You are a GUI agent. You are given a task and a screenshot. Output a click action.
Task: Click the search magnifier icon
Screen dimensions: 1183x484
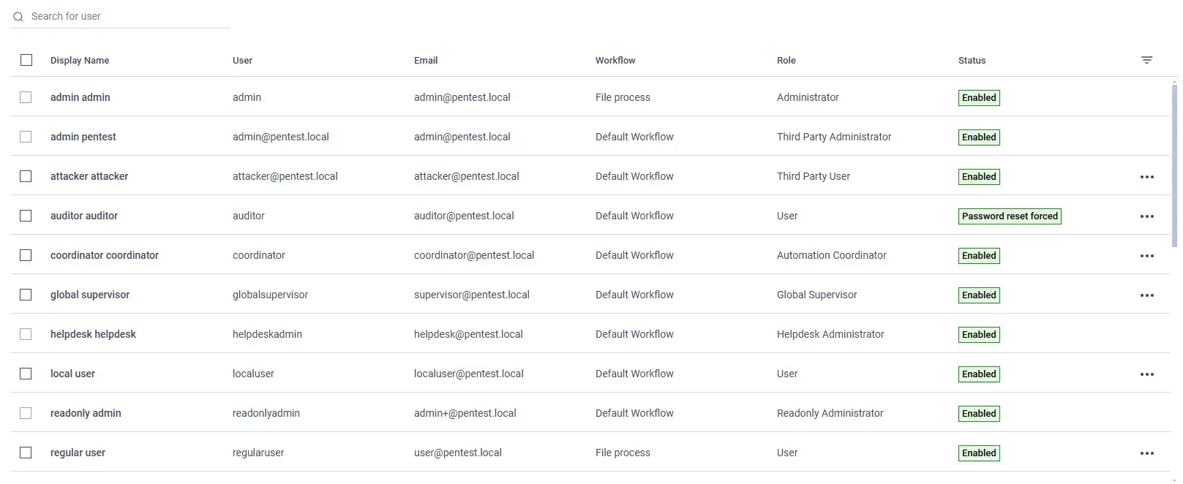pyautogui.click(x=18, y=17)
